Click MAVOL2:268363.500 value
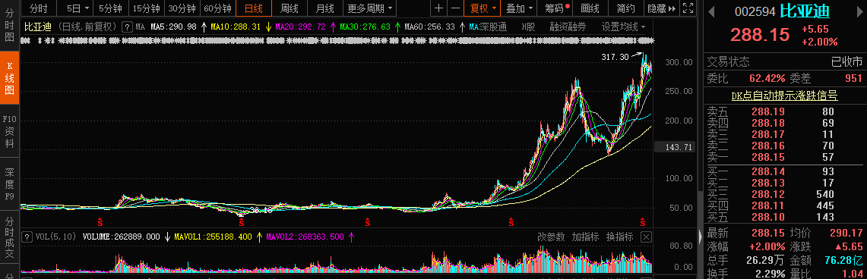 click(x=305, y=237)
